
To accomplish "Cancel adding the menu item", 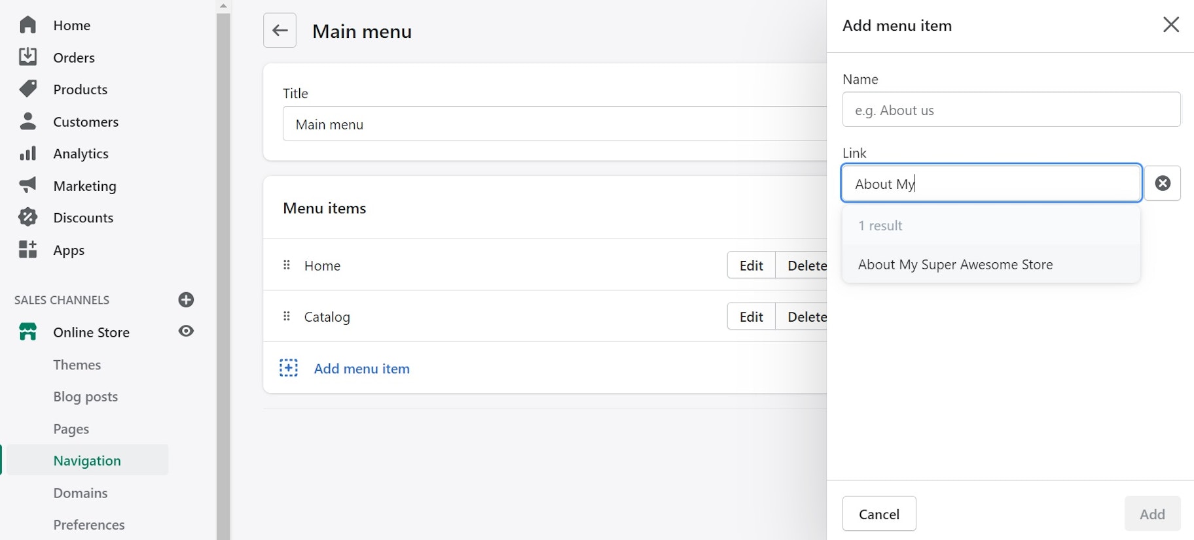I will point(878,515).
